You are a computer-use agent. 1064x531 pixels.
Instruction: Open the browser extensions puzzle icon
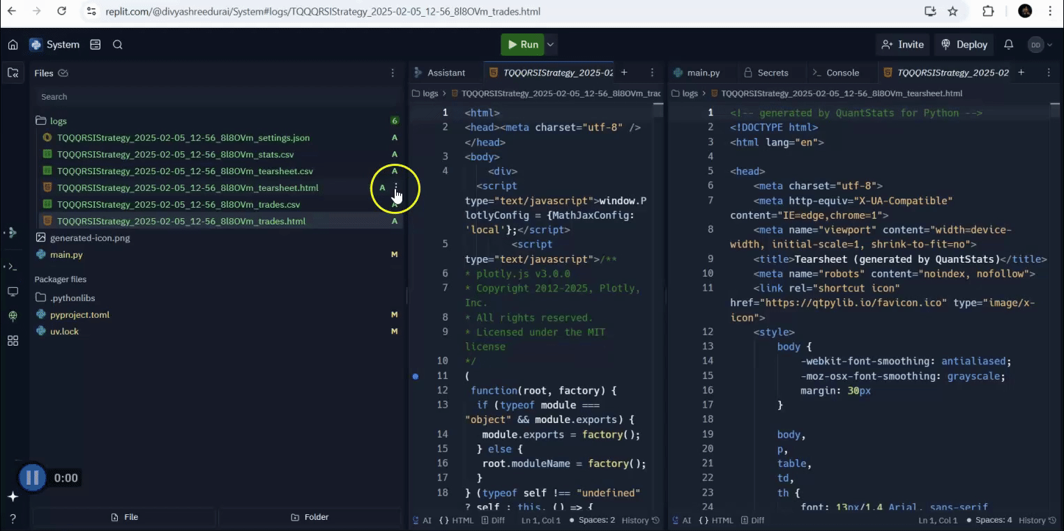(x=988, y=11)
